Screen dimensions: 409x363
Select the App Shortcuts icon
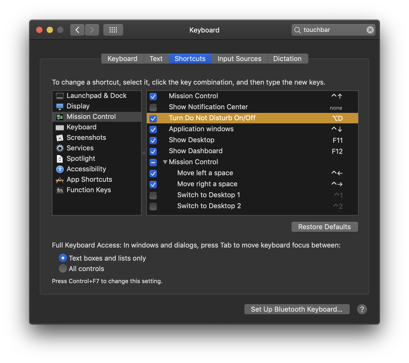60,179
